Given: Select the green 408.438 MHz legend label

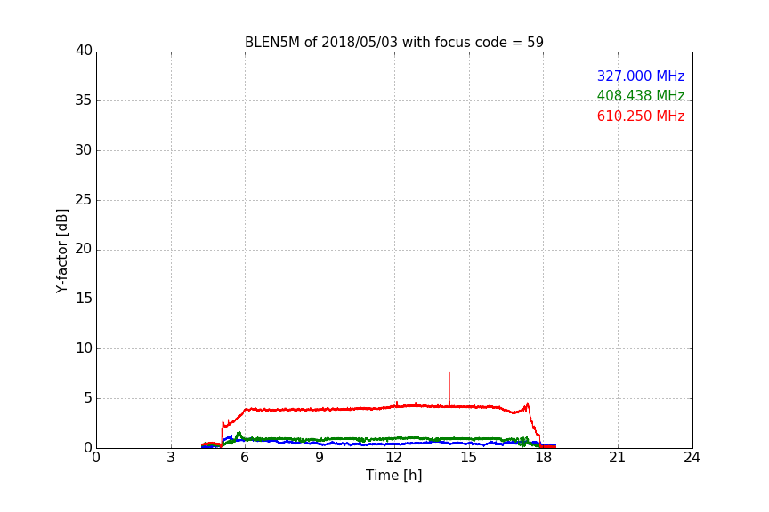Looking at the screenshot, I should coord(641,95).
